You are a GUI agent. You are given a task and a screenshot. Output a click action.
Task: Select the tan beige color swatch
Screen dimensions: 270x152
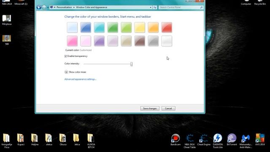(x=126, y=41)
